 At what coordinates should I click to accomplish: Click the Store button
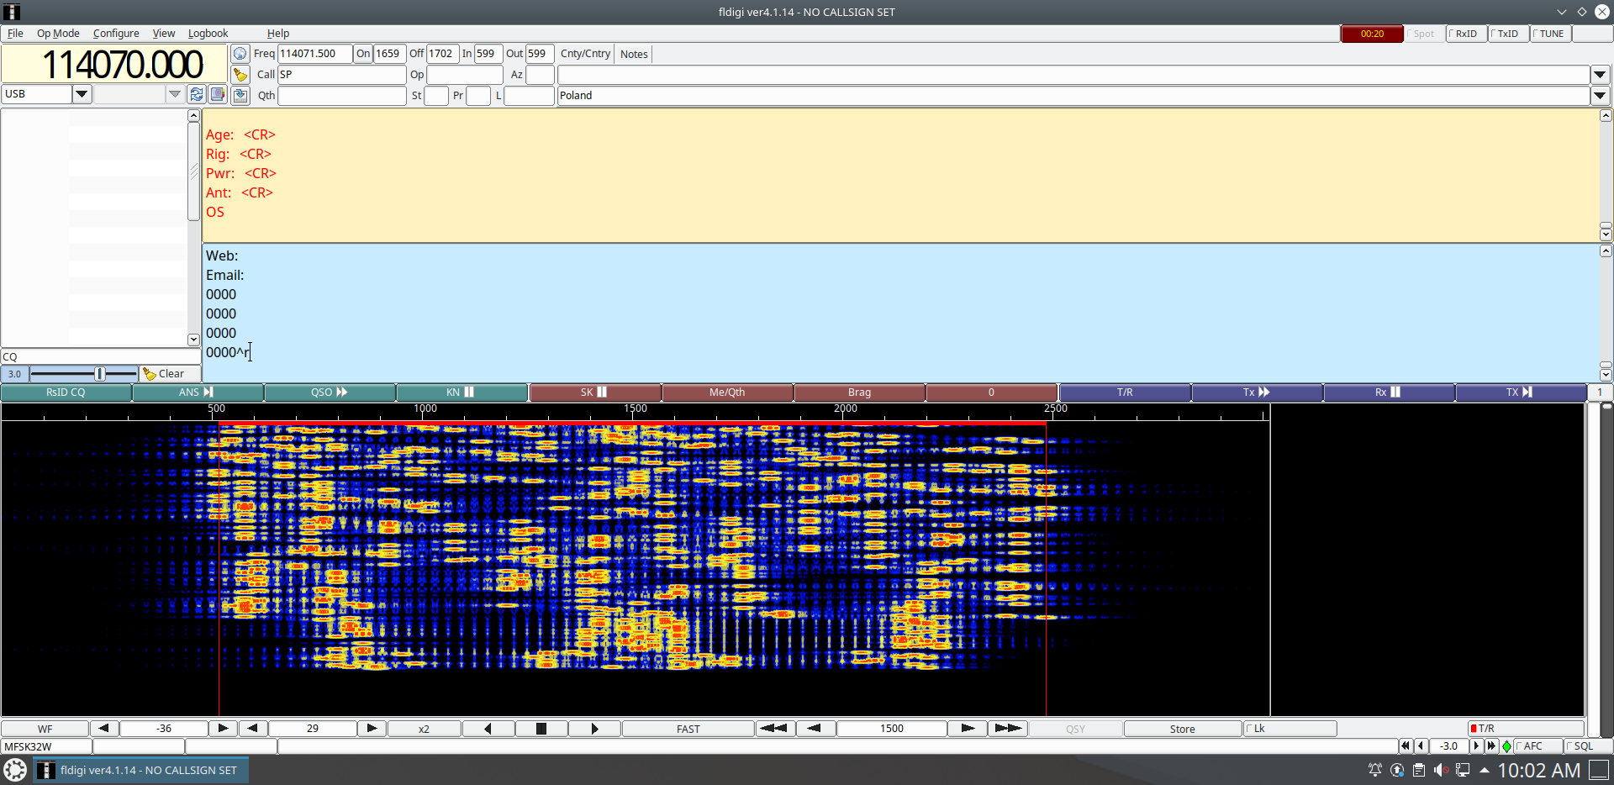1182,729
